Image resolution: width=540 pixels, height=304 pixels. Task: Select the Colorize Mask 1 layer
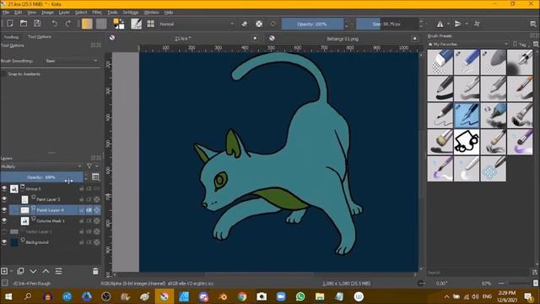(x=51, y=220)
